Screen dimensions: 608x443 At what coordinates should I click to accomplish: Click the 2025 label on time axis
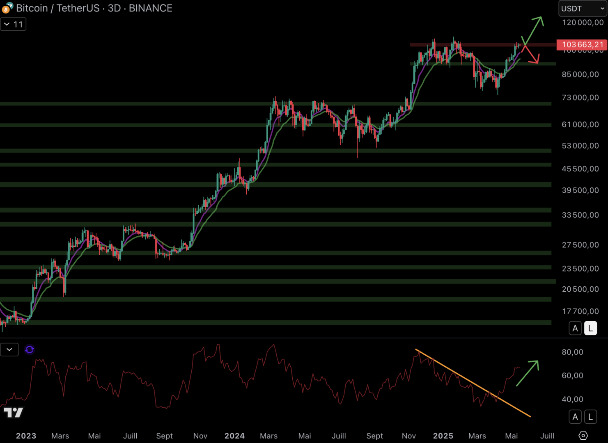click(443, 436)
